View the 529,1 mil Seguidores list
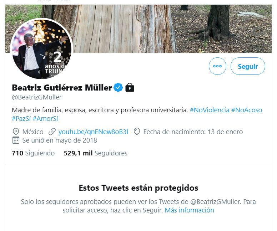Viewport: 277px width, 231px height. [x=96, y=153]
